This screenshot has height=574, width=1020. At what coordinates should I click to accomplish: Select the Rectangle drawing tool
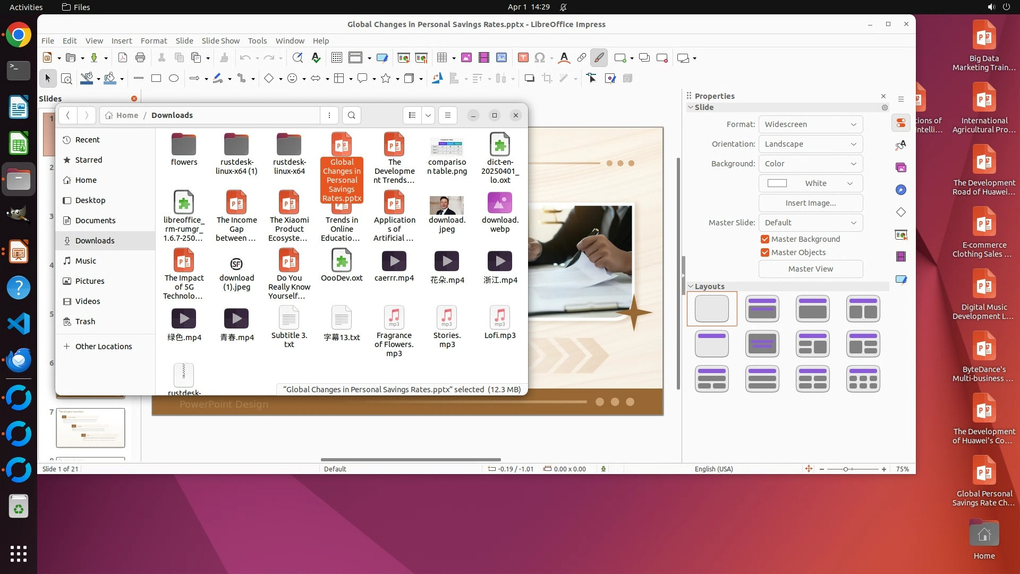156,79
